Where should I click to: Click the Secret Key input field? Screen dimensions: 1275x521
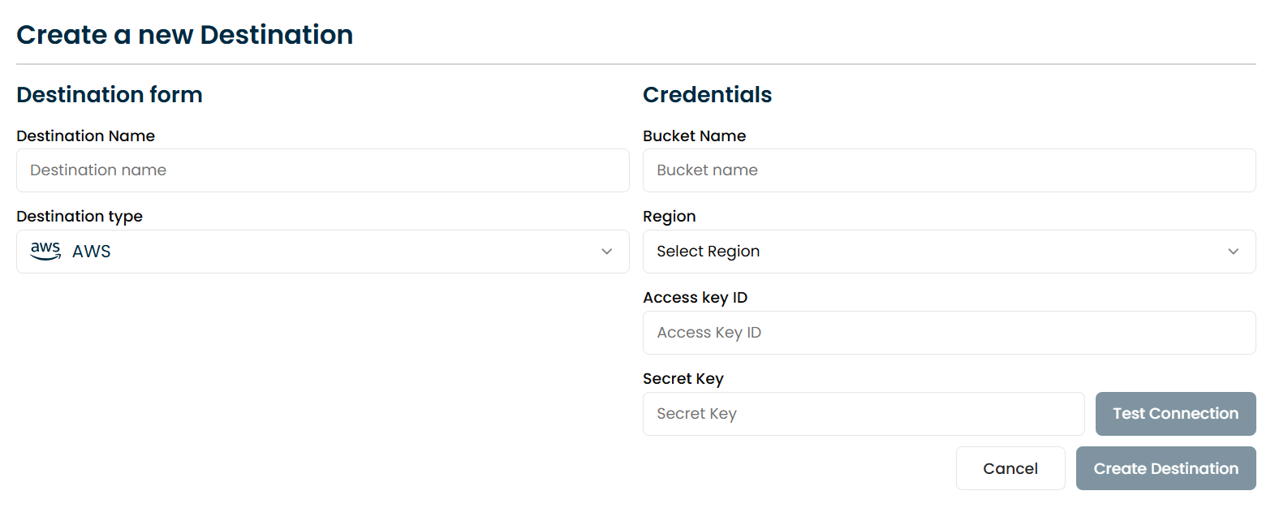click(863, 414)
